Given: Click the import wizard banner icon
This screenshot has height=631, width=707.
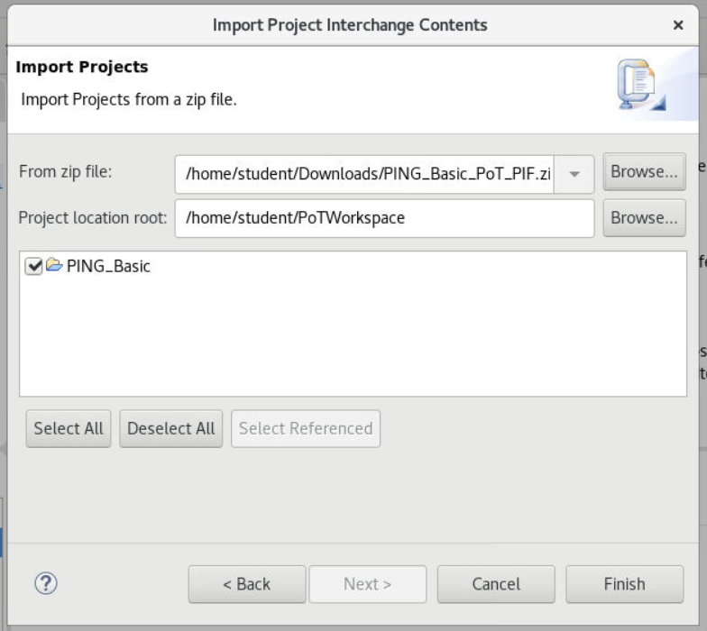Looking at the screenshot, I should tap(640, 87).
